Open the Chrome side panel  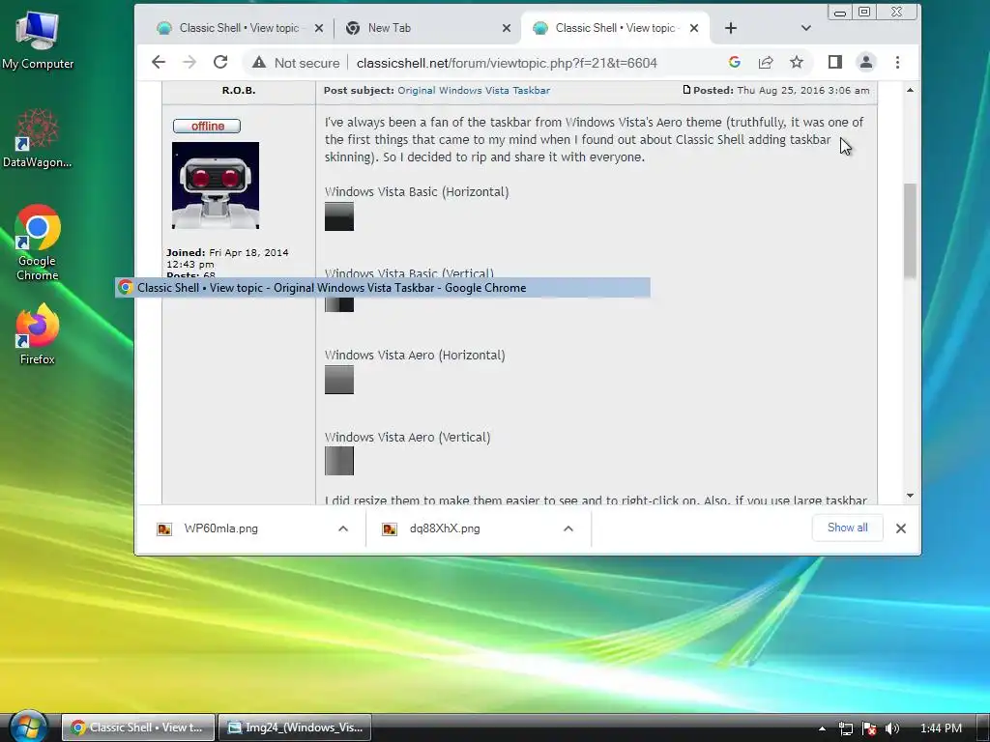[834, 62]
